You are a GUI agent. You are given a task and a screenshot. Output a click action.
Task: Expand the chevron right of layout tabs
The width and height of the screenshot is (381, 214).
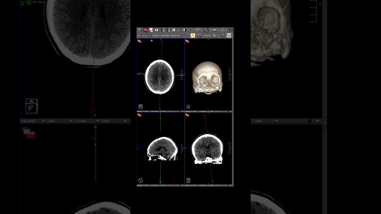pos(188,34)
